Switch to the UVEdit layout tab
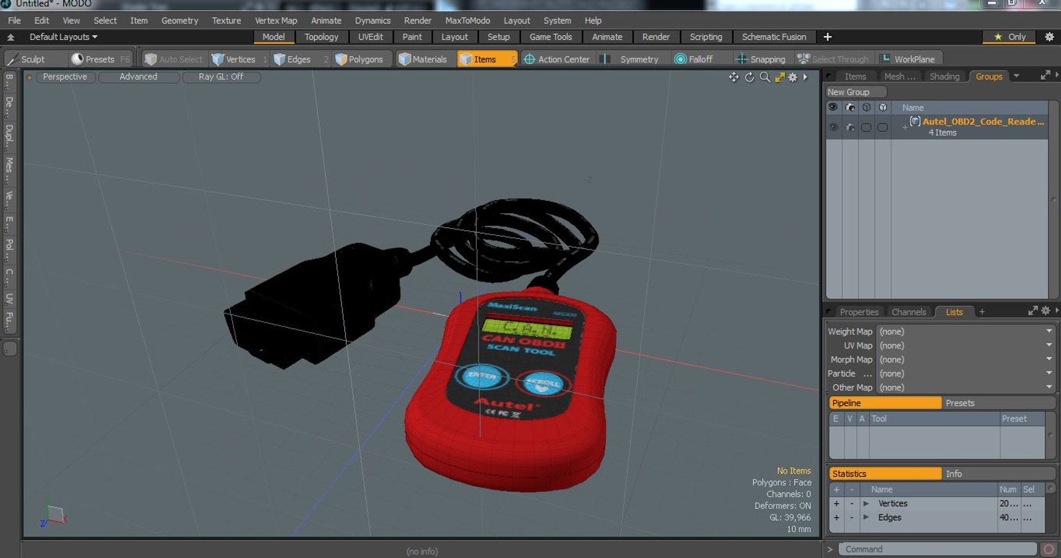Viewport: 1061px width, 558px height. click(370, 37)
